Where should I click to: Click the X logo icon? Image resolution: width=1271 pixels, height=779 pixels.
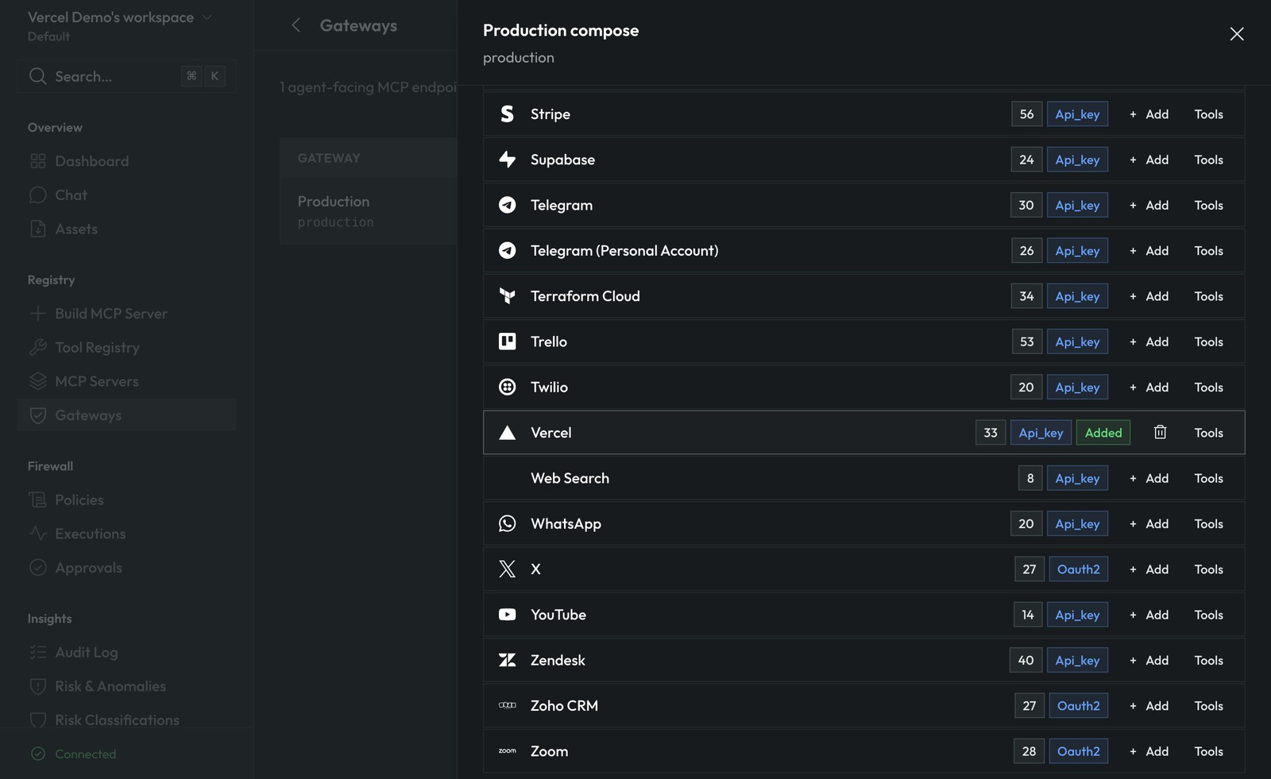pos(507,569)
